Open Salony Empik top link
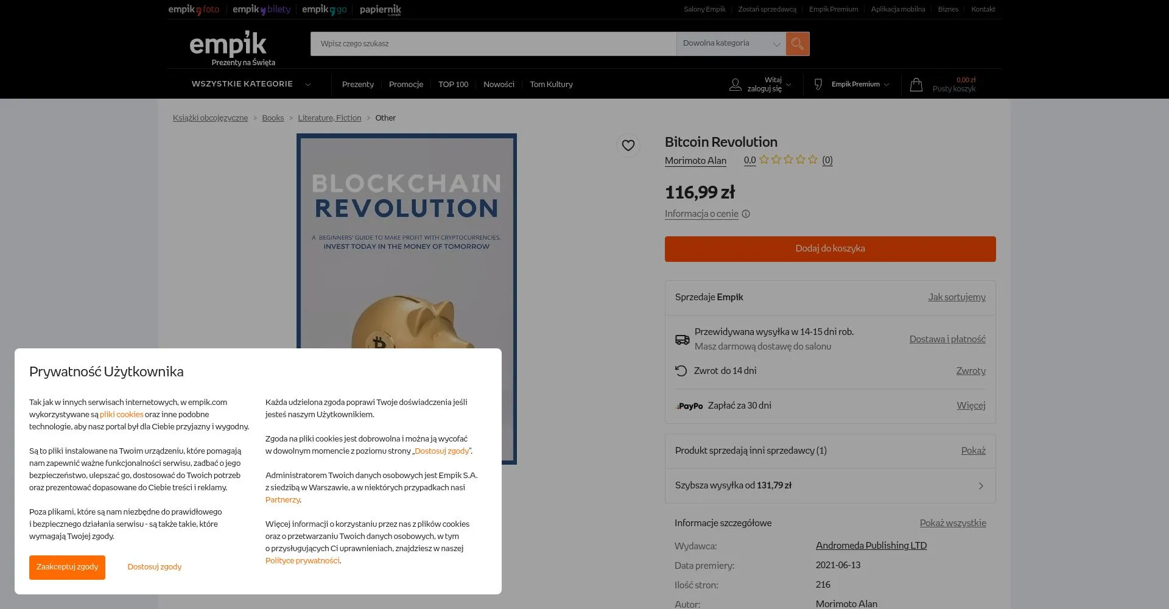Screen dimensions: 1169x609 [x=704, y=9]
